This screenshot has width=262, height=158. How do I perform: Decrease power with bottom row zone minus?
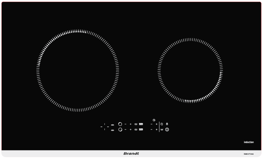pos(126,130)
